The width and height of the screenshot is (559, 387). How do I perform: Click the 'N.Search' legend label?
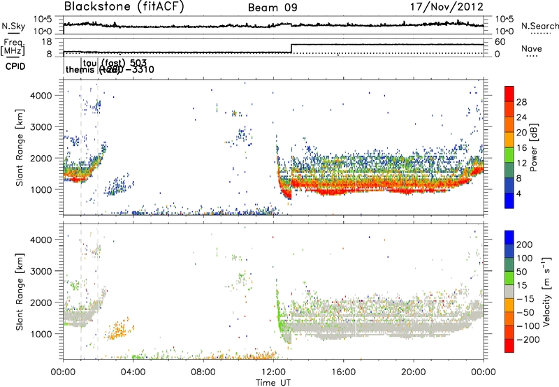[x=540, y=26]
